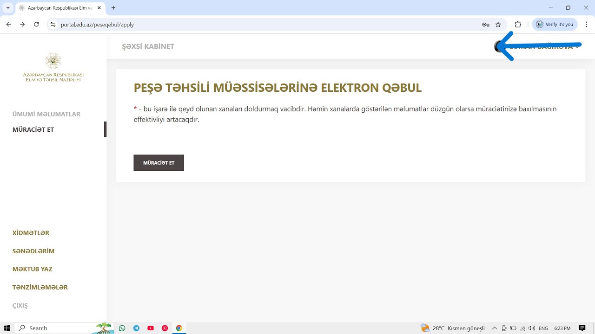View site information icon in the address bar

point(53,25)
